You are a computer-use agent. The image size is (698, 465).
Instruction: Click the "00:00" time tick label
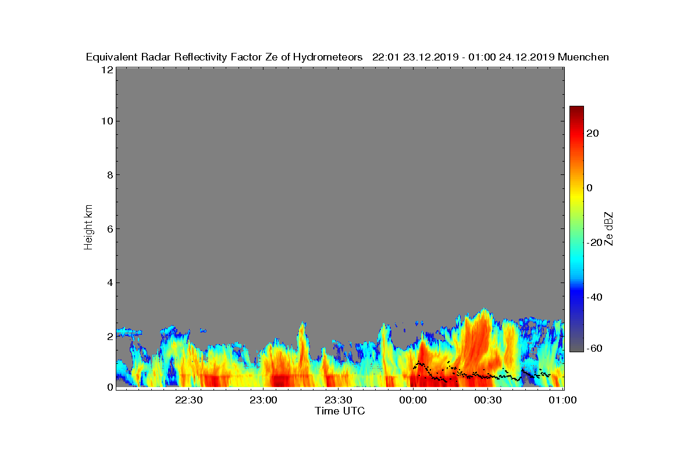(x=413, y=399)
